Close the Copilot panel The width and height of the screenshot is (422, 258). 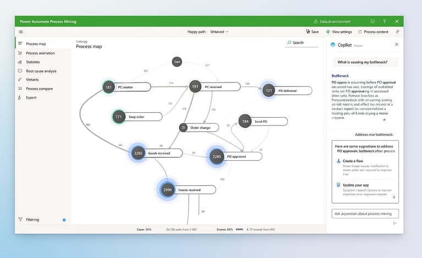(x=396, y=44)
